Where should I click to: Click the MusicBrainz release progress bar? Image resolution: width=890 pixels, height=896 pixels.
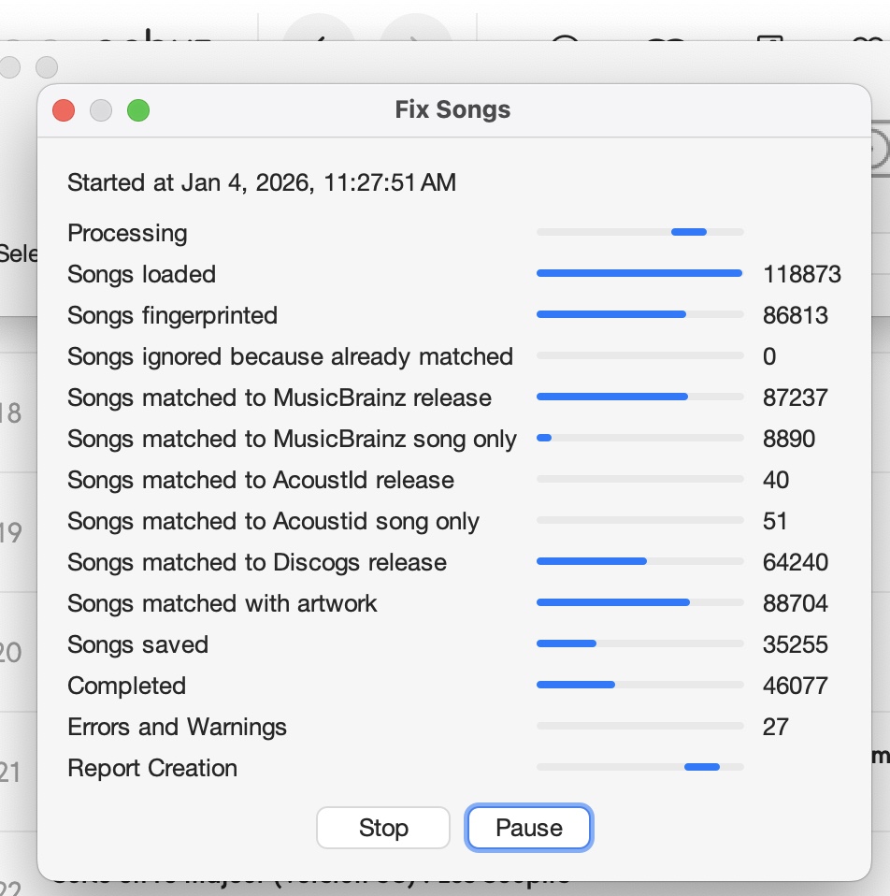click(639, 397)
